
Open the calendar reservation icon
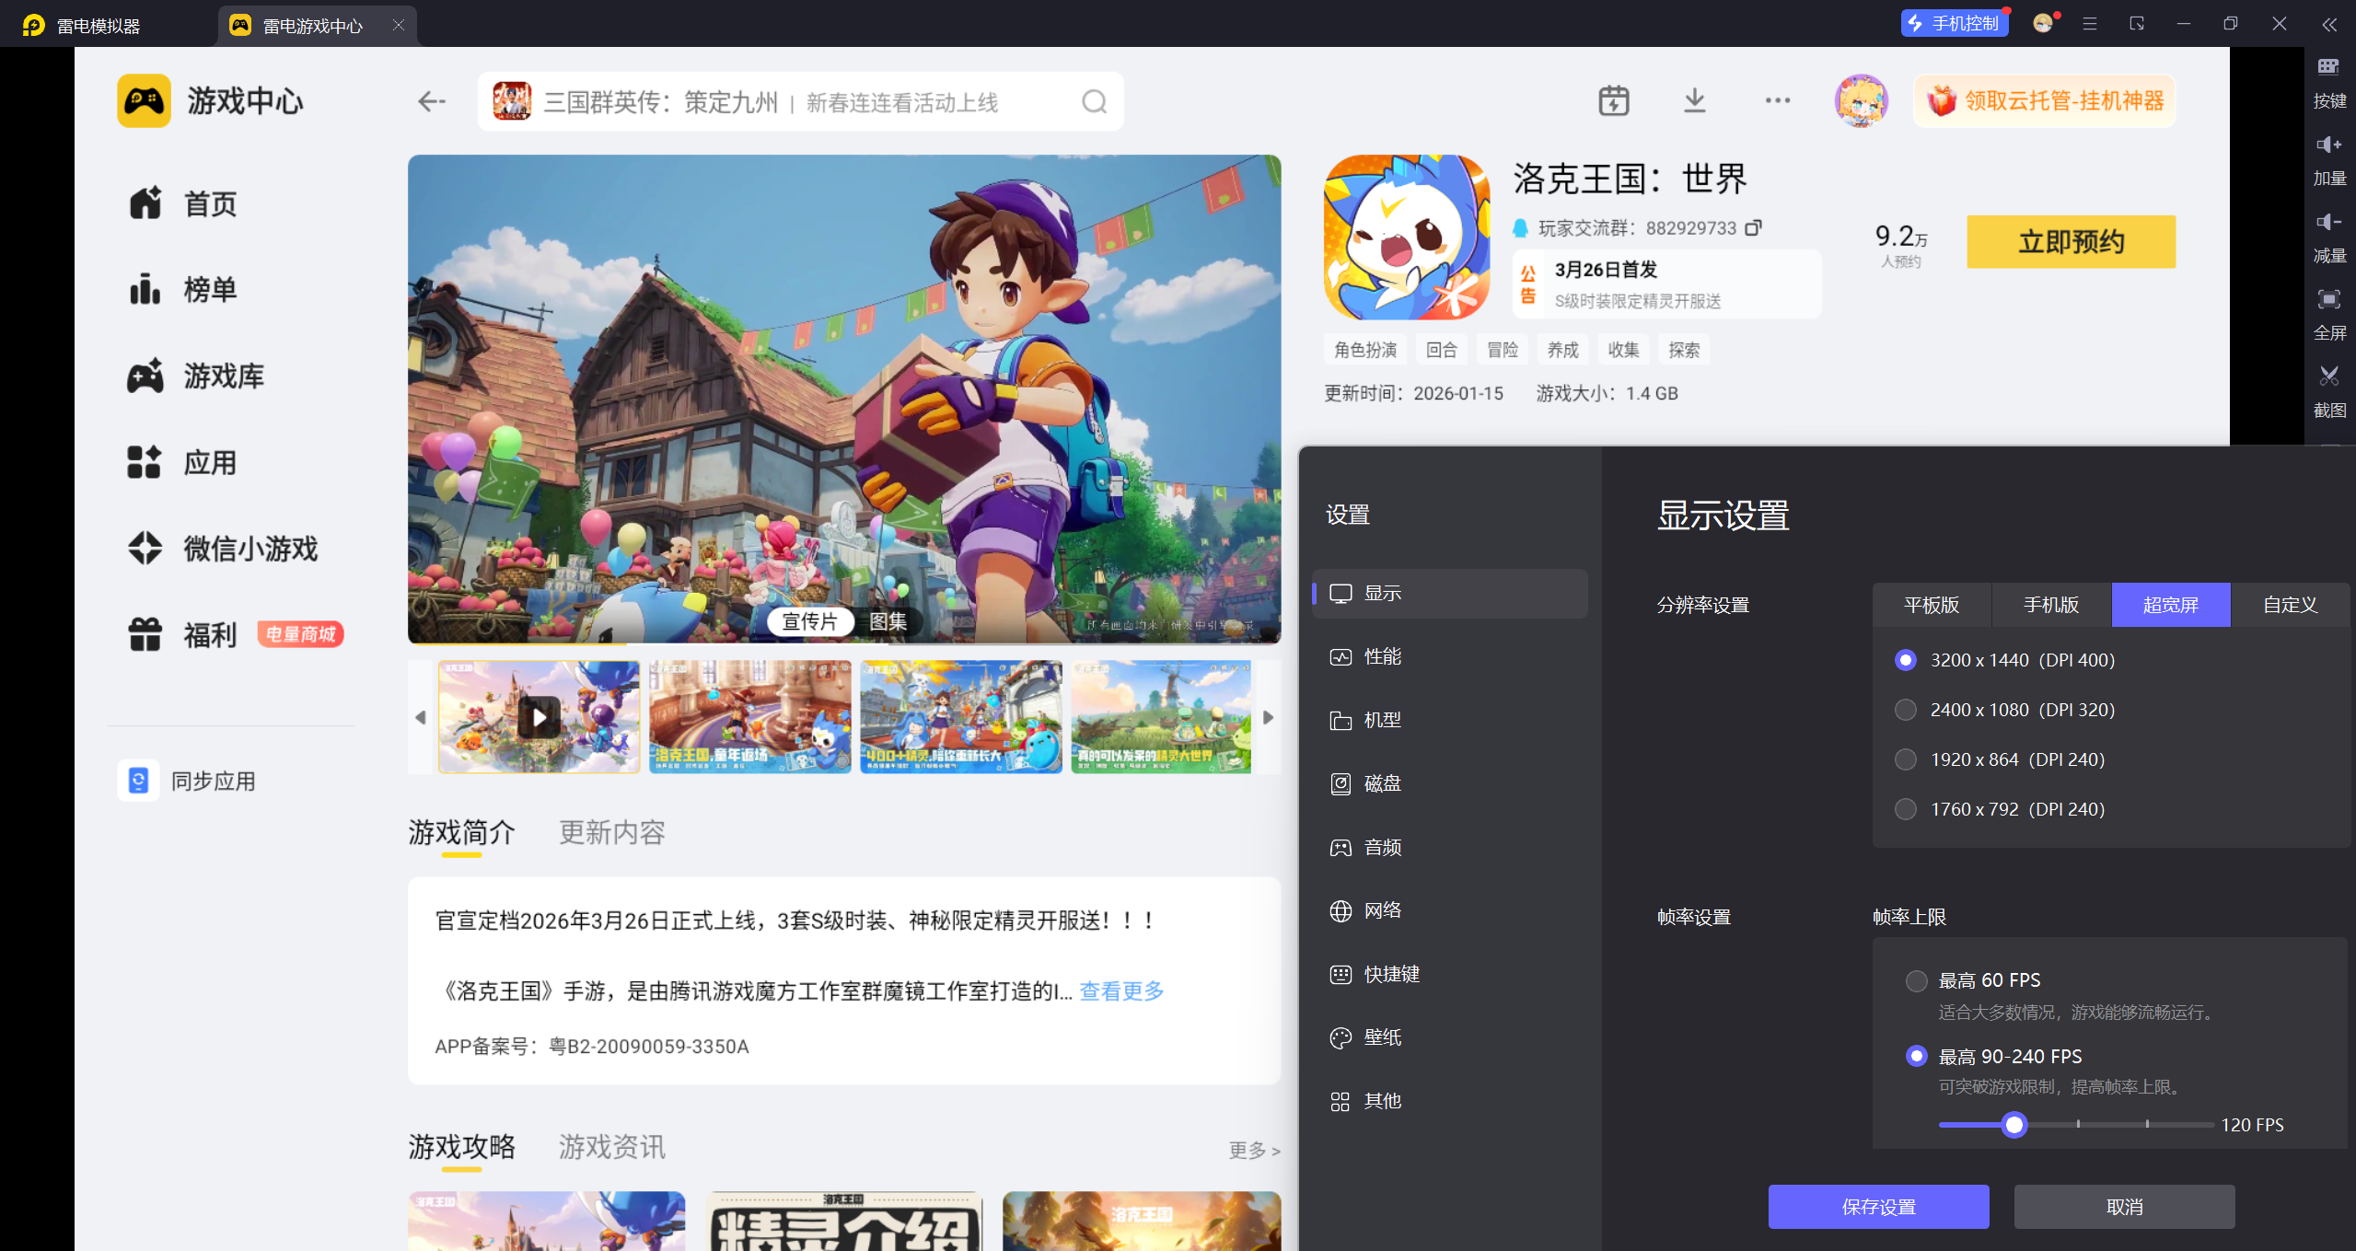pos(1613,100)
